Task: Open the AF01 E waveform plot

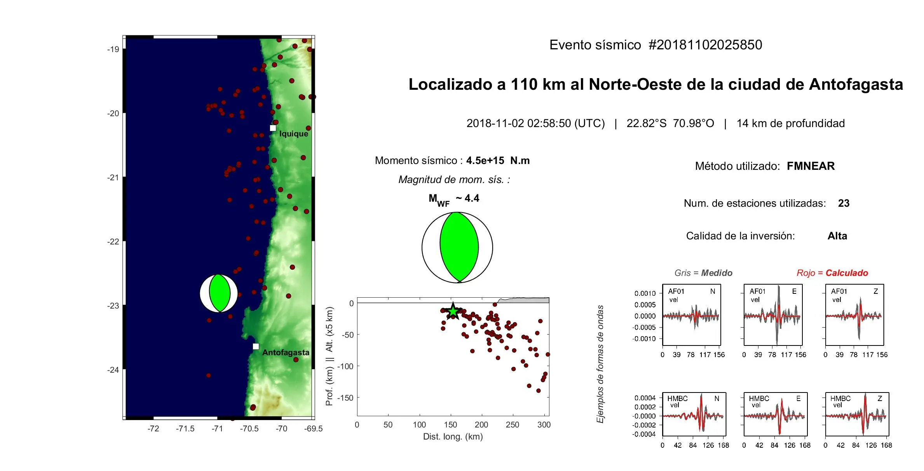Action: (773, 315)
